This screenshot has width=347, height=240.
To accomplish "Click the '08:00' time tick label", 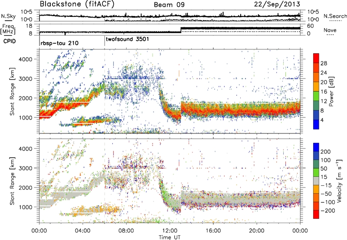I will [126, 231].
